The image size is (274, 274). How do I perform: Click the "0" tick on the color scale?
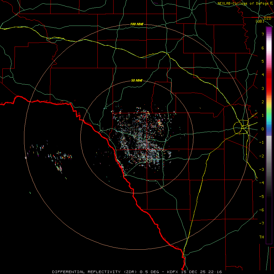(x=263, y=129)
